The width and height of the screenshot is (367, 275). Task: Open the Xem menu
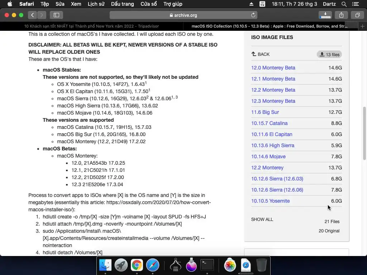(76, 4)
